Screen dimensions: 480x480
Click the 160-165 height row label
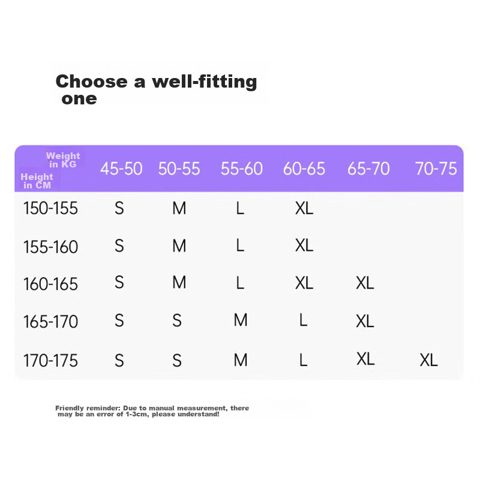pos(50,284)
